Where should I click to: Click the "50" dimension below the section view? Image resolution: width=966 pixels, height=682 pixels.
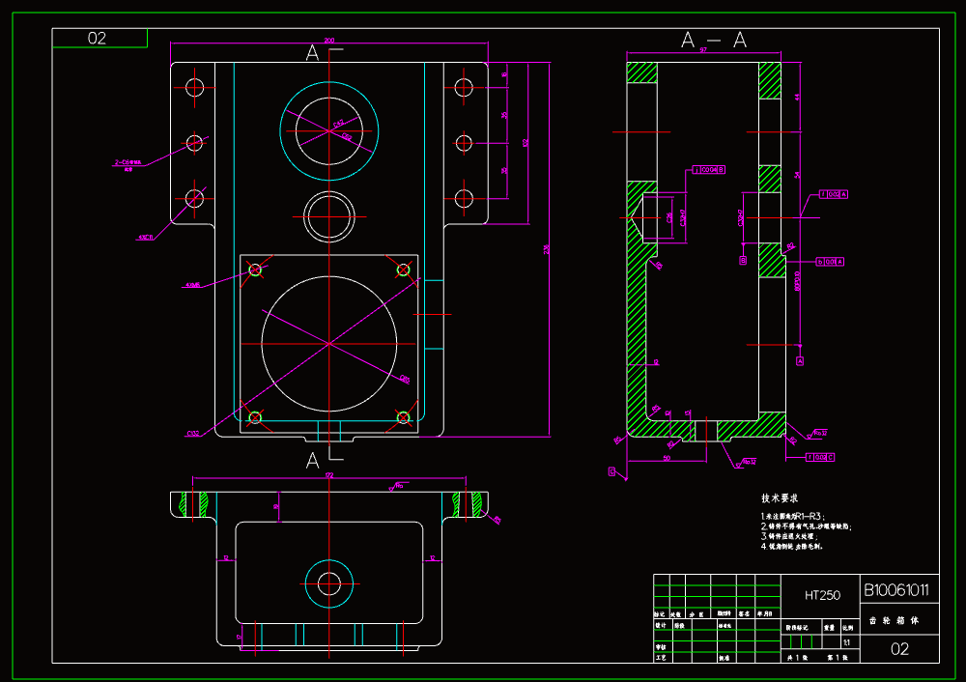tap(667, 458)
